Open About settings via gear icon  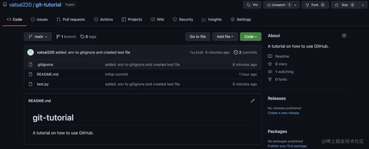(x=344, y=36)
